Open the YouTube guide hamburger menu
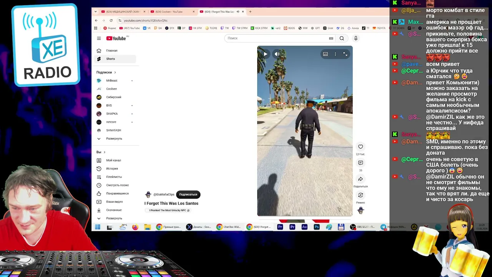Image resolution: width=492 pixels, height=277 pixels. 99,38
